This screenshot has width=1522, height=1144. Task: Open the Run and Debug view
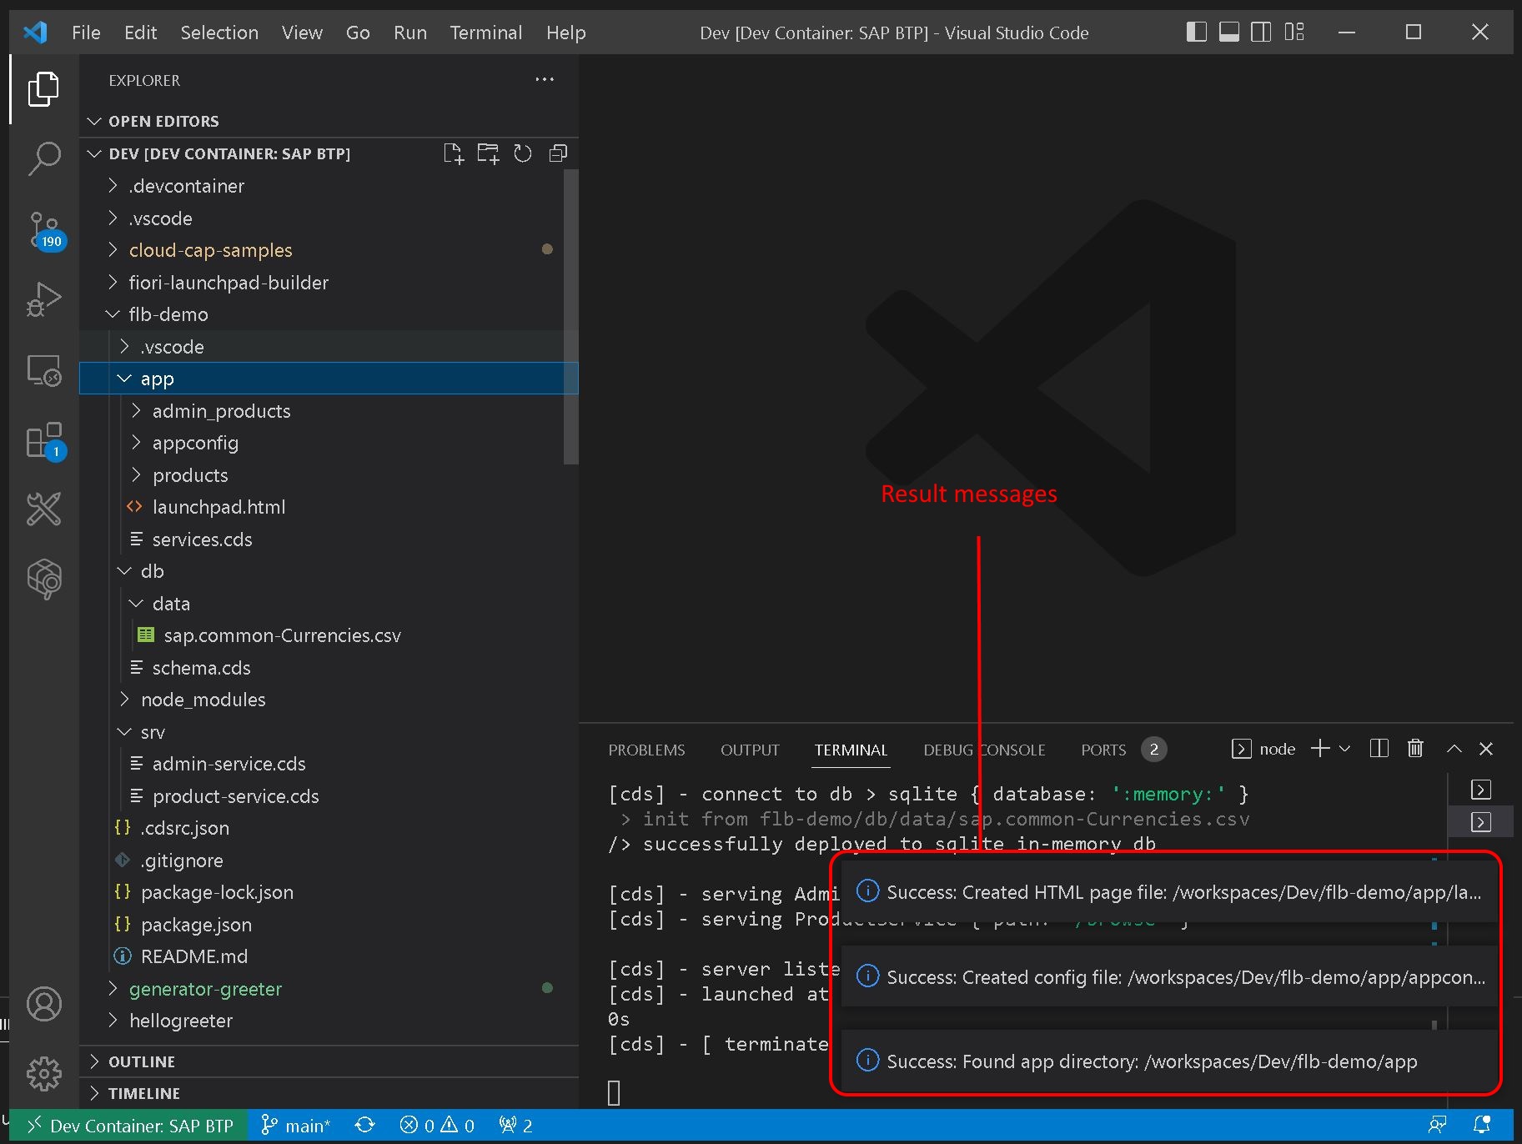(43, 300)
